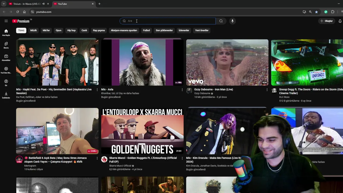Select the Tümü filter chip
Image resolution: width=343 pixels, height=193 pixels.
(21, 30)
